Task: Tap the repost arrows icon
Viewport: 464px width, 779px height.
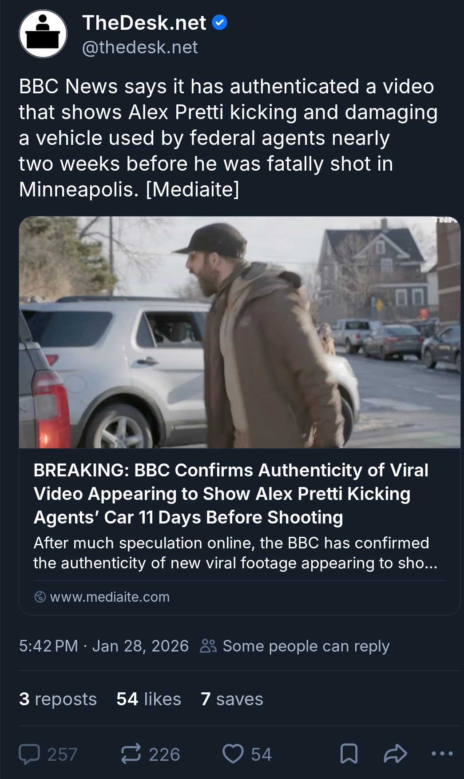Action: [x=131, y=754]
